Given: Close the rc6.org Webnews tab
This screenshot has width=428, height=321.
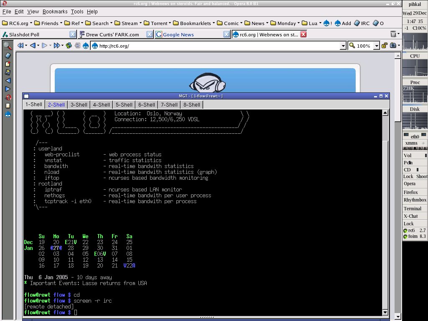Looking at the screenshot, I should click(303, 34).
